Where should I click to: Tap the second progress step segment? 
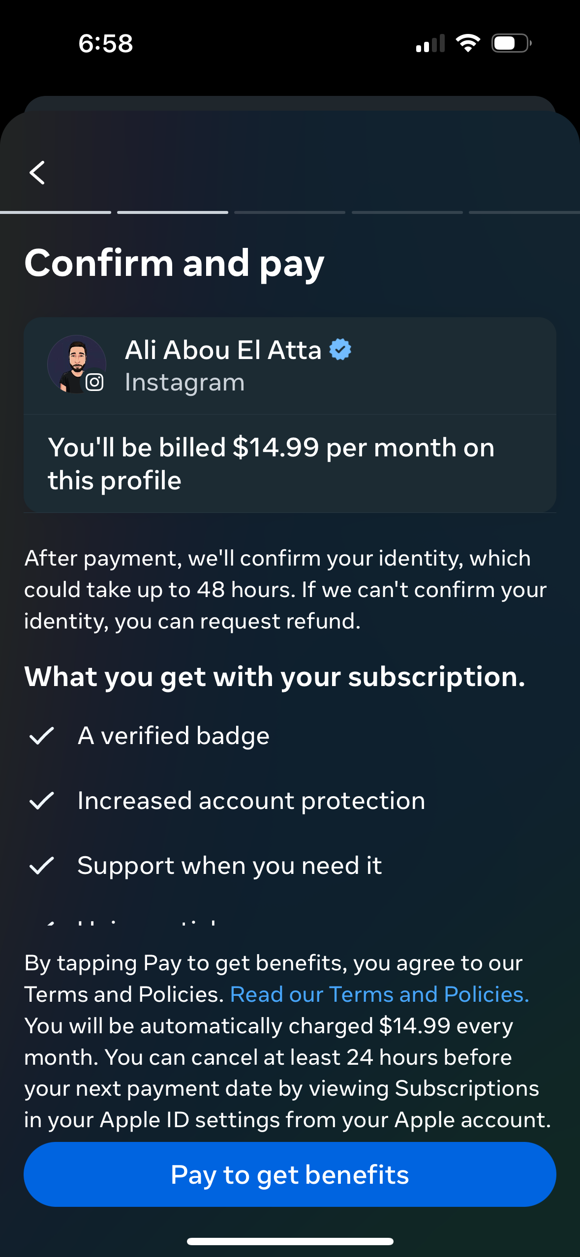173,212
